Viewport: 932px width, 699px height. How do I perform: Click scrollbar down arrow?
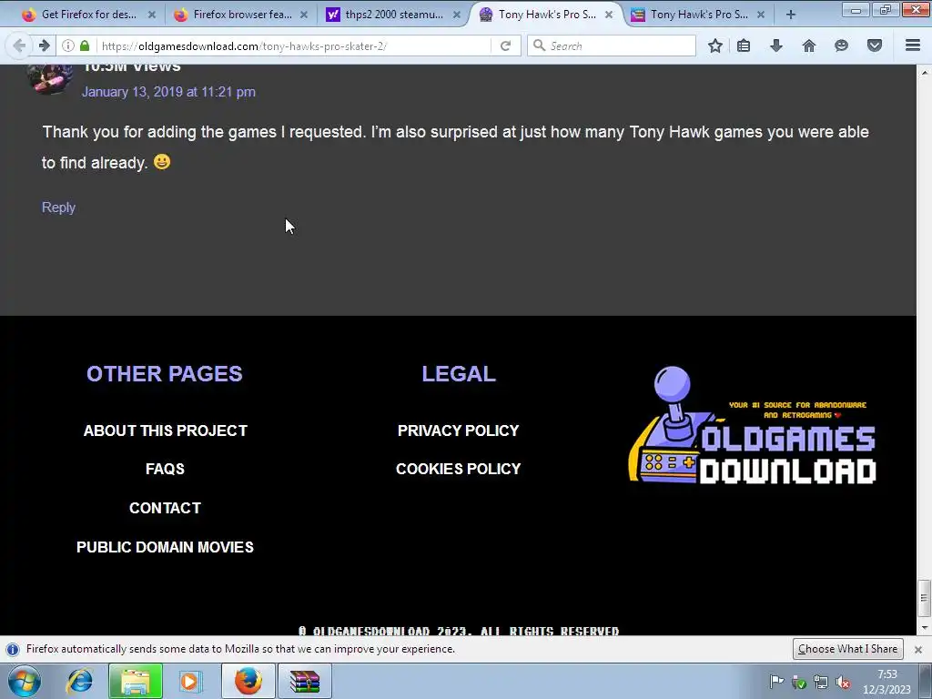(925, 628)
